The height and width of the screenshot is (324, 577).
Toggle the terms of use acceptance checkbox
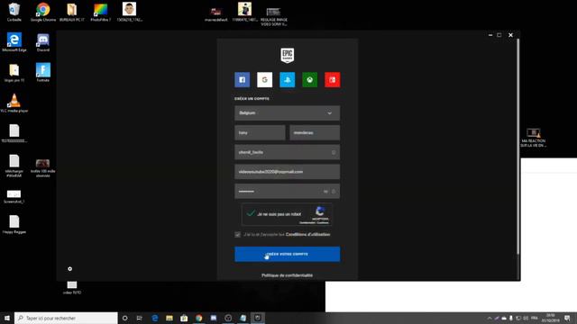click(238, 234)
